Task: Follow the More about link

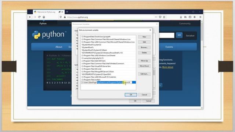Action: point(168,67)
